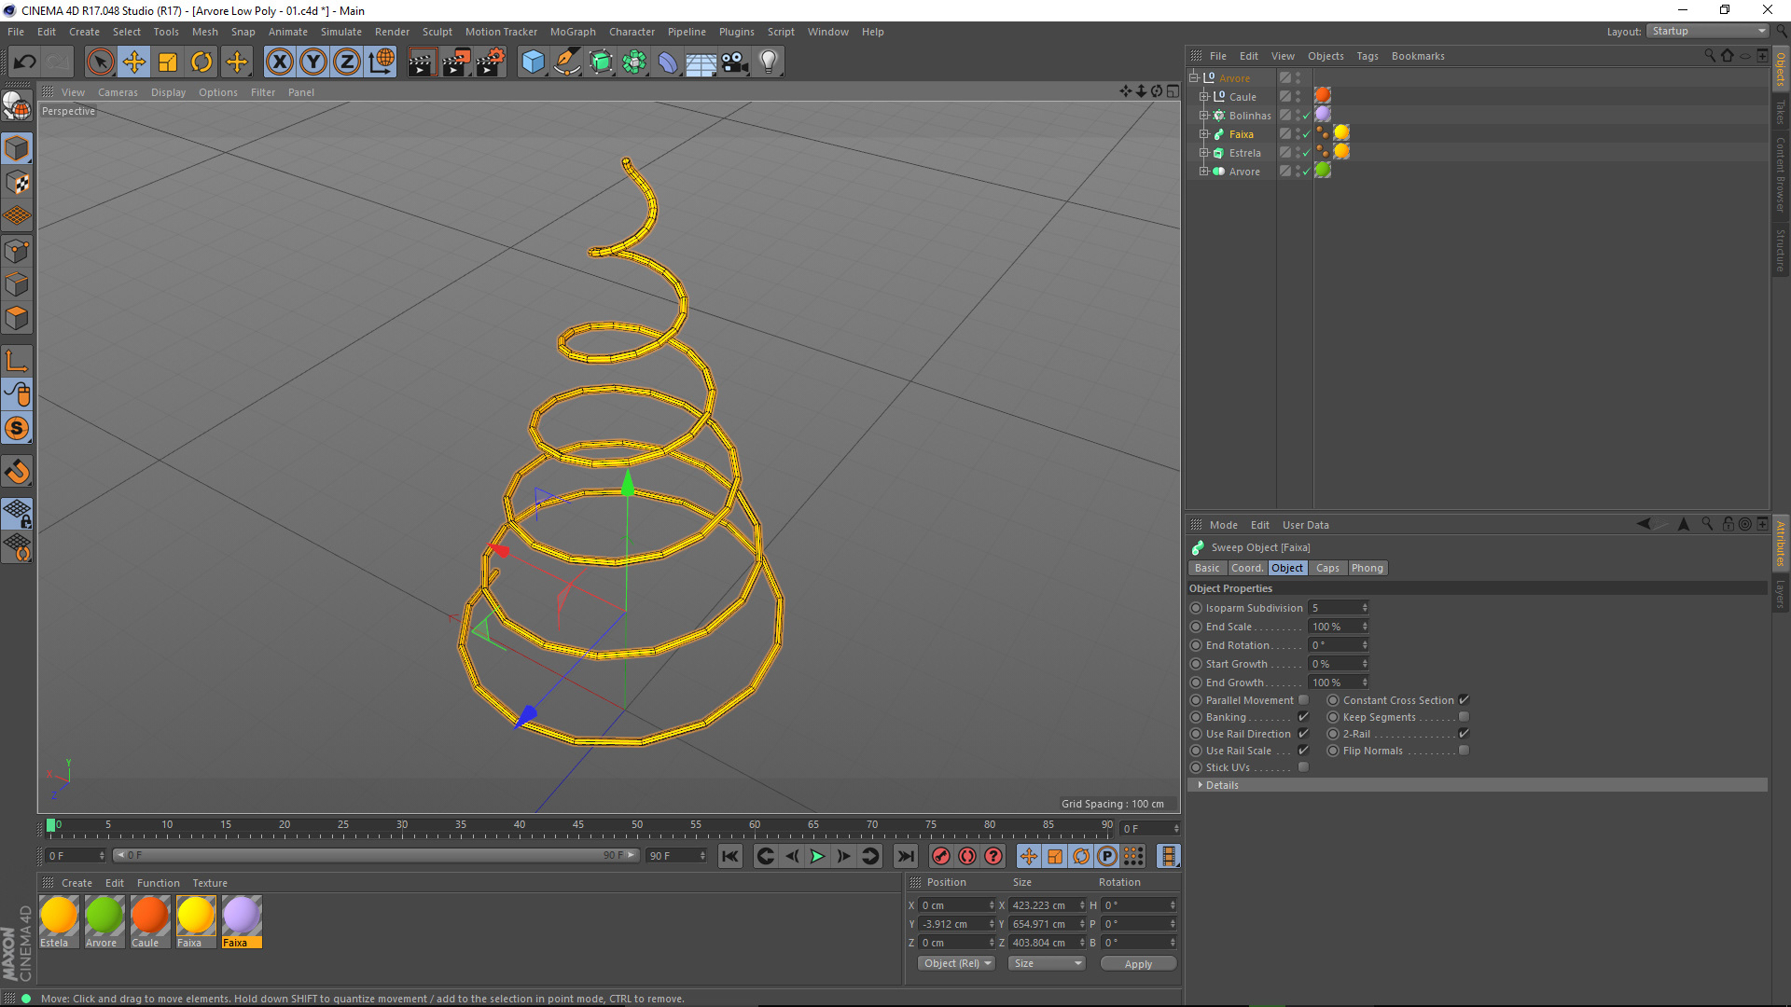
Task: Select the Rotate tool in toolbar
Action: 201,62
